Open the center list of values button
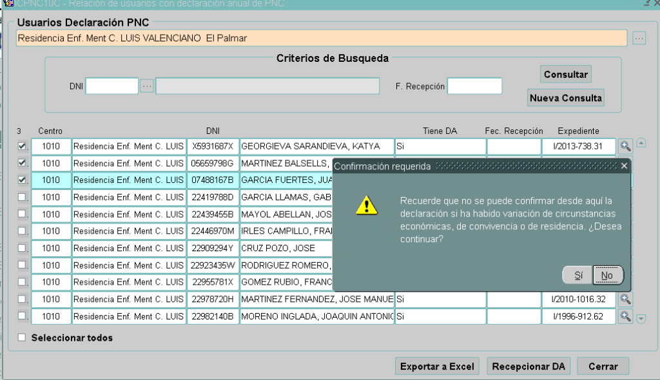Viewport: 660px width, 380px height. pyautogui.click(x=639, y=38)
